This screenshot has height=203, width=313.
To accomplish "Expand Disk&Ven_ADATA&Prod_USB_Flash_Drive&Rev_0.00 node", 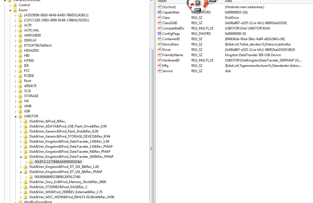I will pos(21,127).
